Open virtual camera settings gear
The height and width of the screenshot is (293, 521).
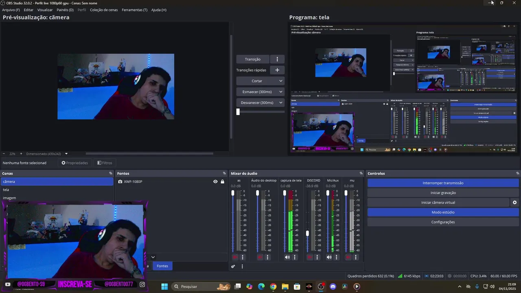514,202
